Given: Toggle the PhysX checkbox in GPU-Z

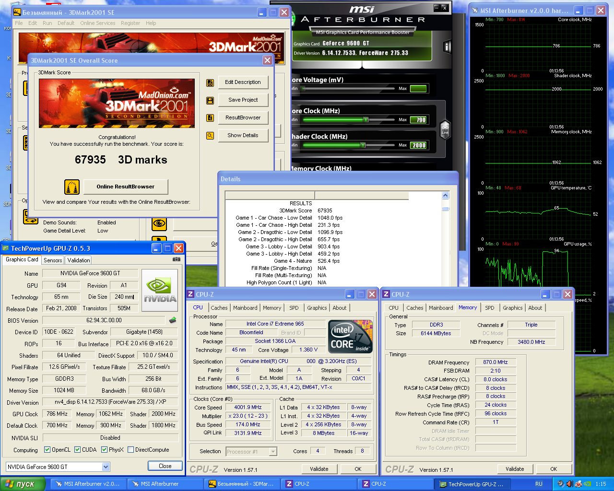Looking at the screenshot, I should (x=104, y=450).
